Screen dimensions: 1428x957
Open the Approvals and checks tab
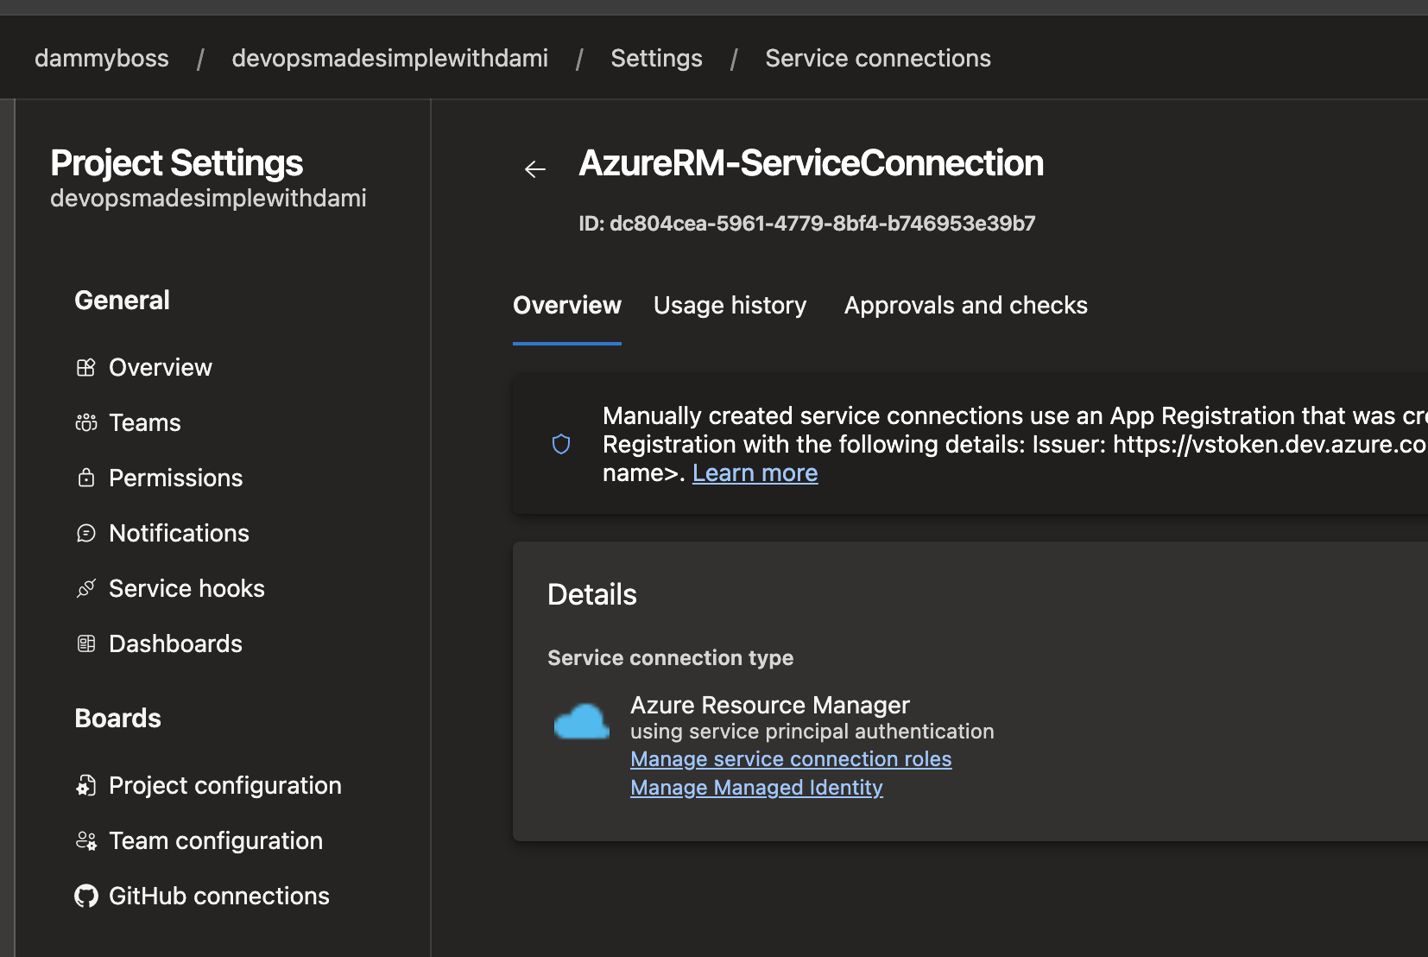[x=966, y=306]
